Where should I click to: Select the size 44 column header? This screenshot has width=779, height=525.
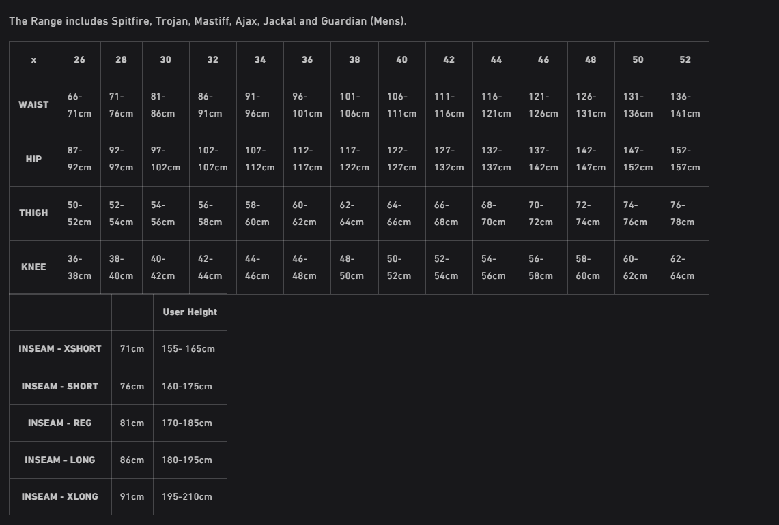(x=496, y=59)
